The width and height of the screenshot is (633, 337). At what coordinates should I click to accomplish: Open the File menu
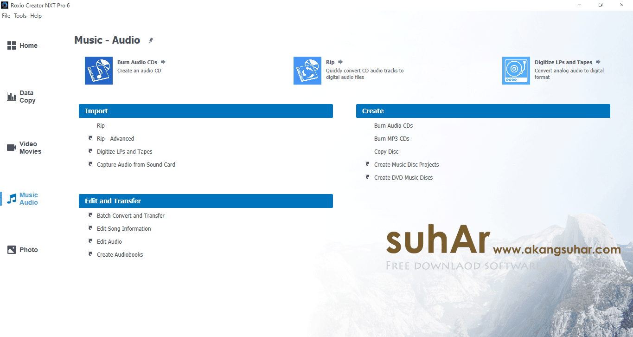pos(6,16)
